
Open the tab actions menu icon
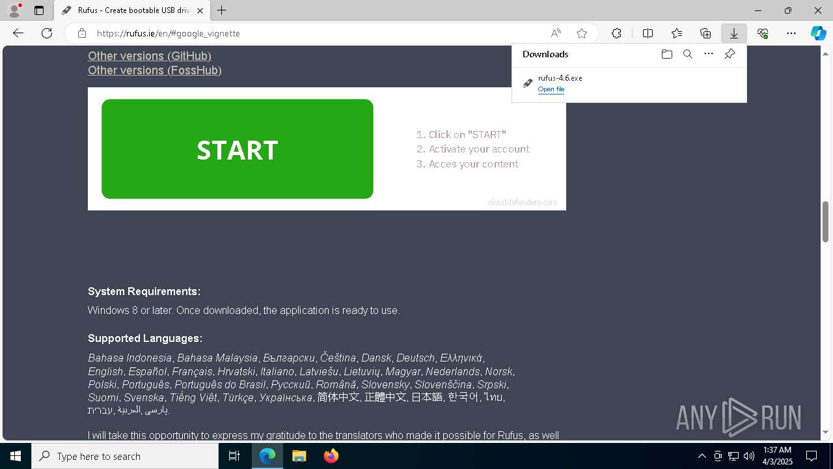39,10
